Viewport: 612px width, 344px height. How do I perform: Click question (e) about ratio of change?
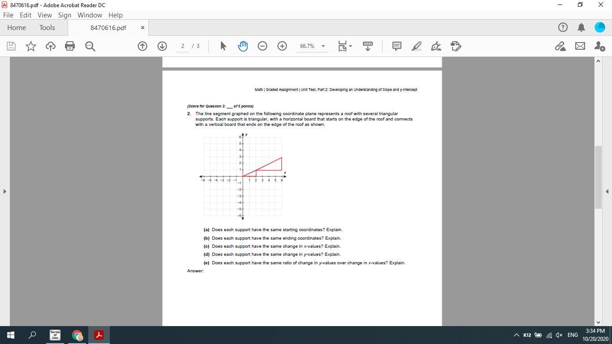(x=304, y=263)
